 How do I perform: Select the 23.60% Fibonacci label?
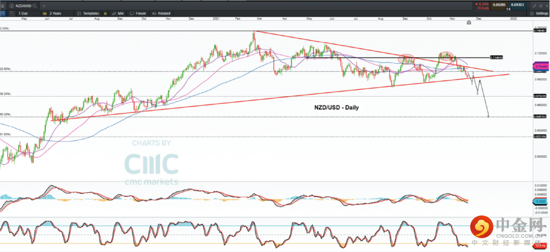tap(5, 69)
